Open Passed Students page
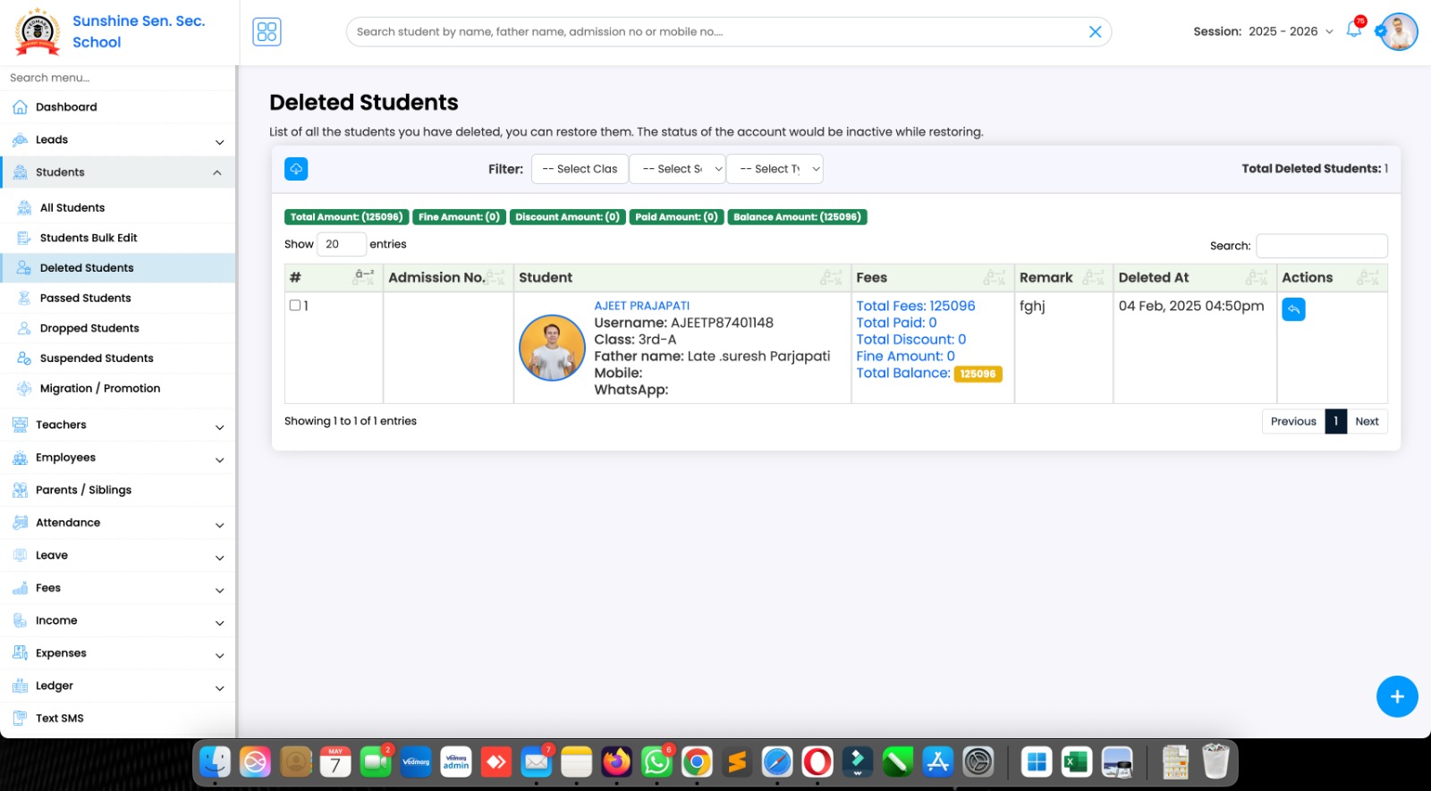The width and height of the screenshot is (1431, 791). click(x=118, y=299)
